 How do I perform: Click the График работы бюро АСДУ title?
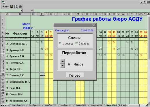[107, 19]
